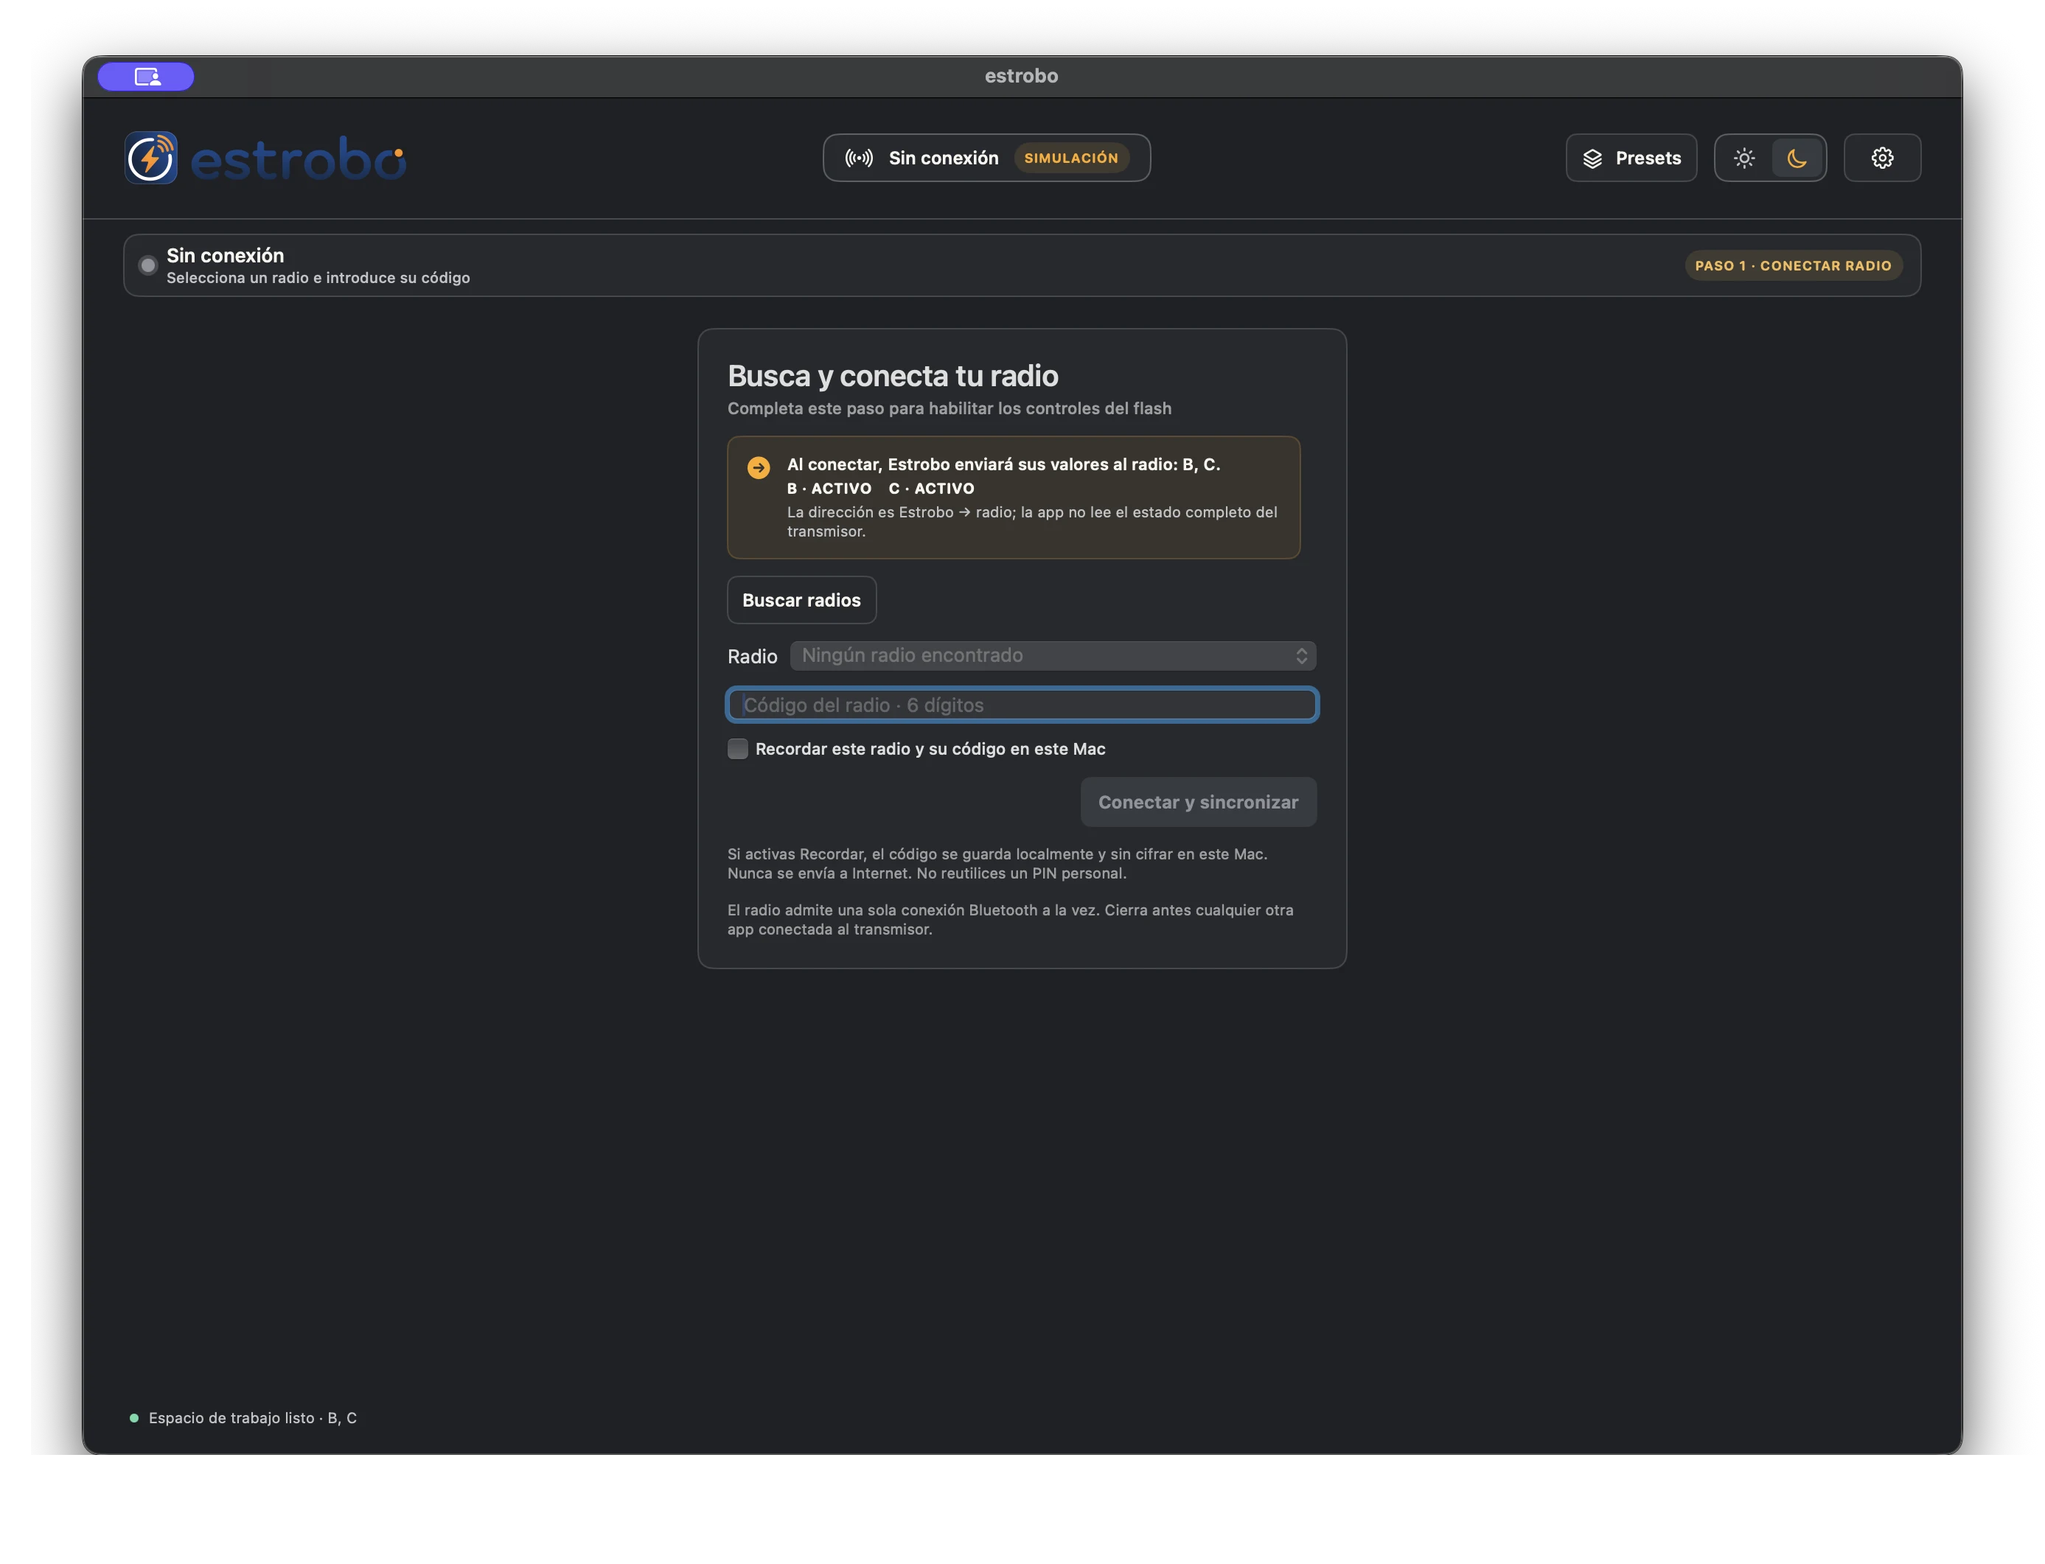Click the green workspace status dot
Image resolution: width=2045 pixels, height=1564 pixels.
(x=134, y=1418)
